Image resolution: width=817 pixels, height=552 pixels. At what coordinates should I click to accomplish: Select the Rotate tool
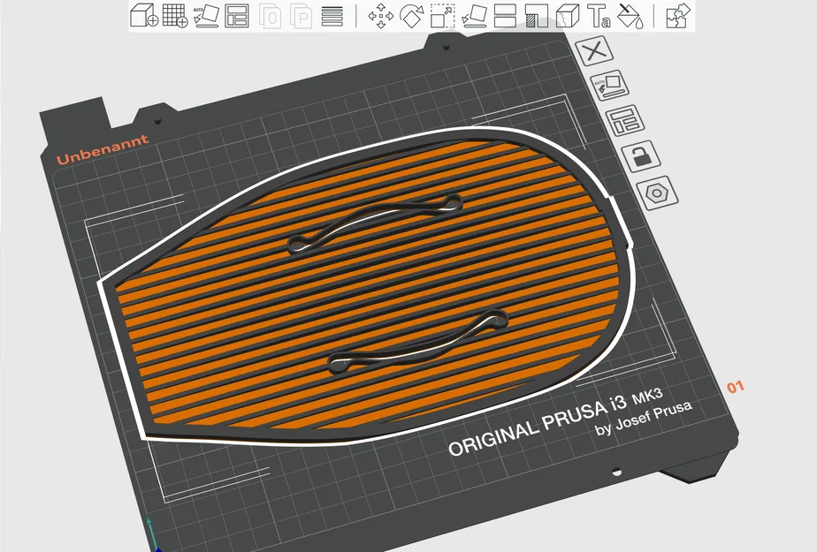point(412,16)
